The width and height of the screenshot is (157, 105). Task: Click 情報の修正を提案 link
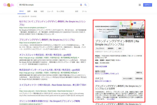(x=101, y=66)
